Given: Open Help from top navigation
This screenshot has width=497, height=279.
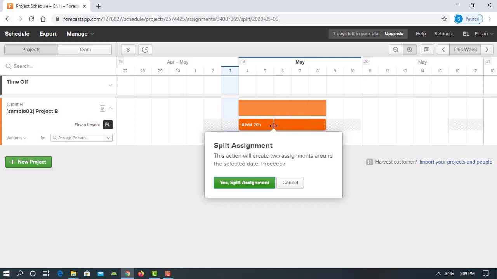Looking at the screenshot, I should click(421, 34).
